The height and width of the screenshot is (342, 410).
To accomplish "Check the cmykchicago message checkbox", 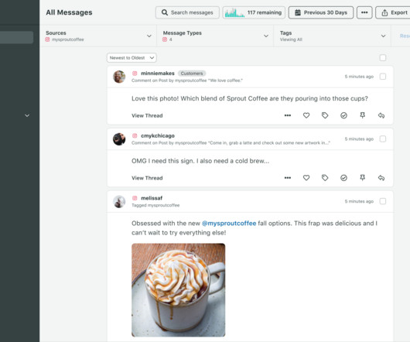I will click(383, 139).
